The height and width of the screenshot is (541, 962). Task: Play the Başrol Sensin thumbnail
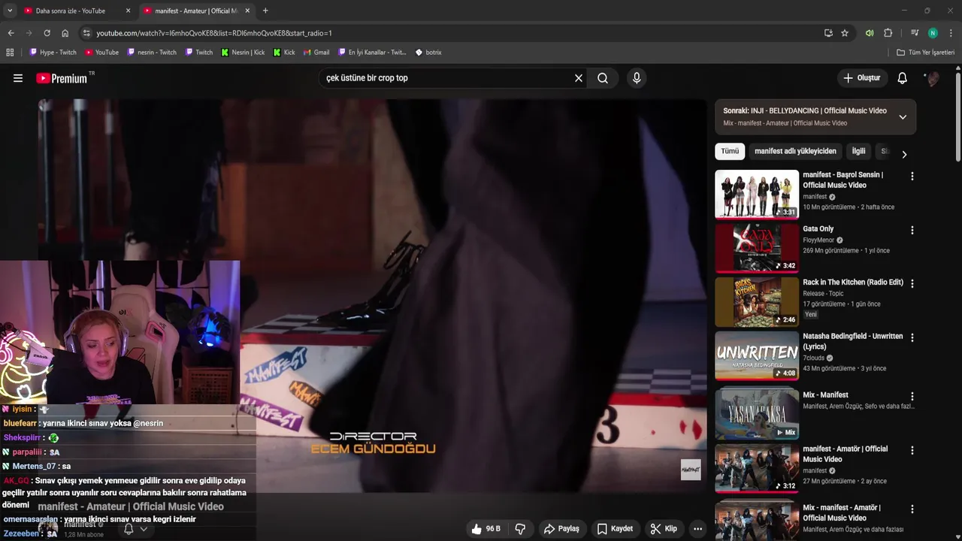coord(757,194)
